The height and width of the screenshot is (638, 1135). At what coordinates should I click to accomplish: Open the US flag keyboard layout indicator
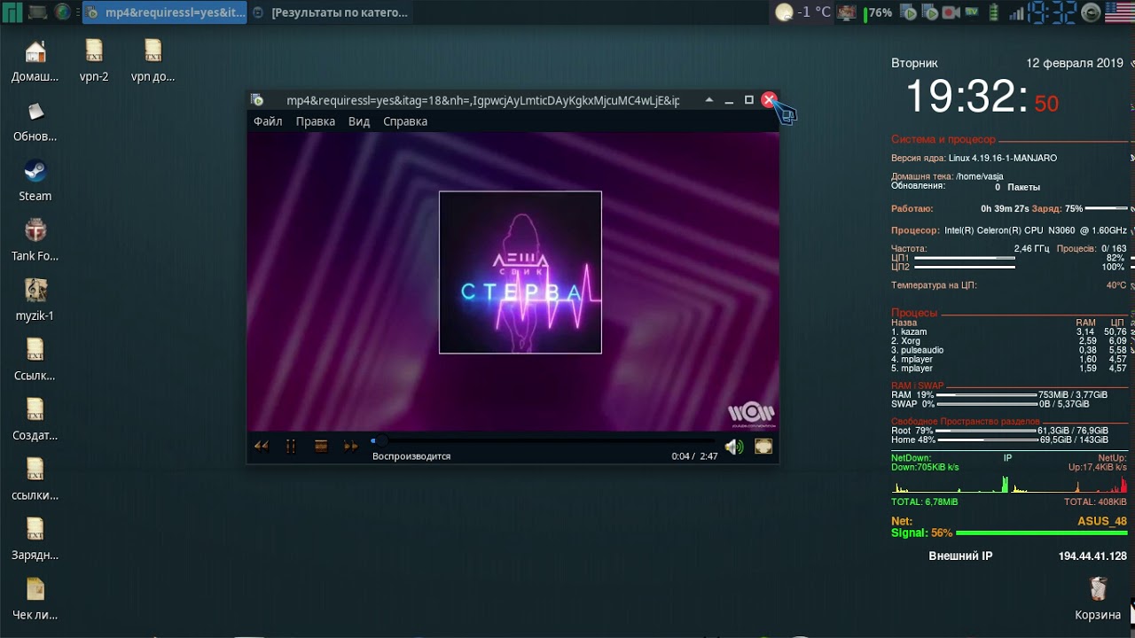point(1120,12)
